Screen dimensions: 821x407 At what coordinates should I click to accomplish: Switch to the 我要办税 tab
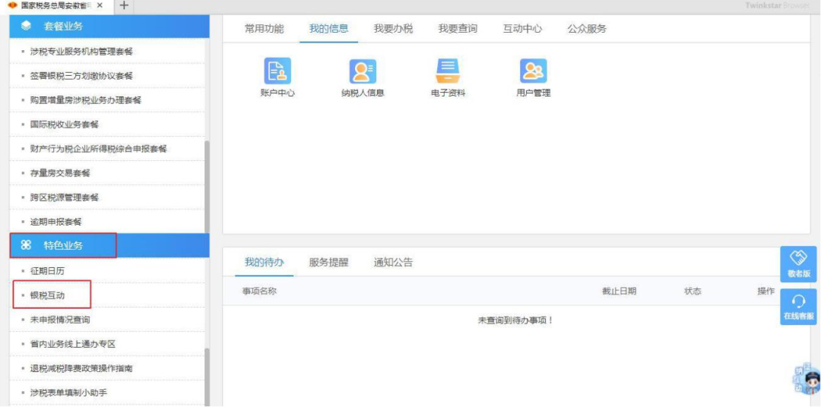click(x=393, y=29)
